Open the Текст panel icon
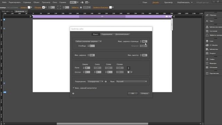Viewport: 222px width, 125px height. click(x=207, y=21)
